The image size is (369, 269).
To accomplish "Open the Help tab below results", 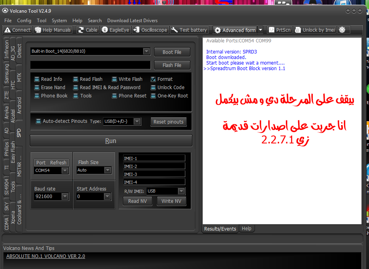I will [x=246, y=229].
